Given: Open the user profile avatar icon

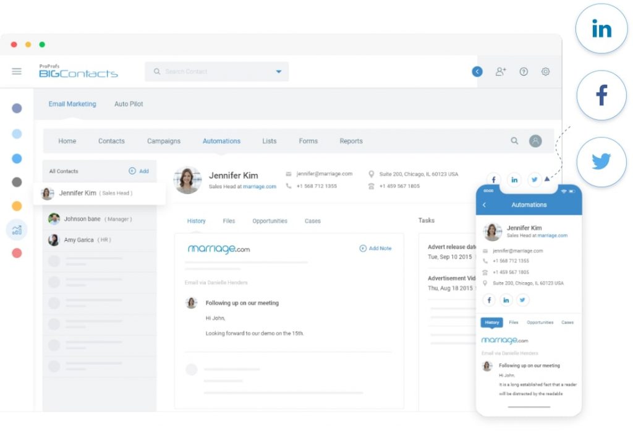Looking at the screenshot, I should click(535, 141).
